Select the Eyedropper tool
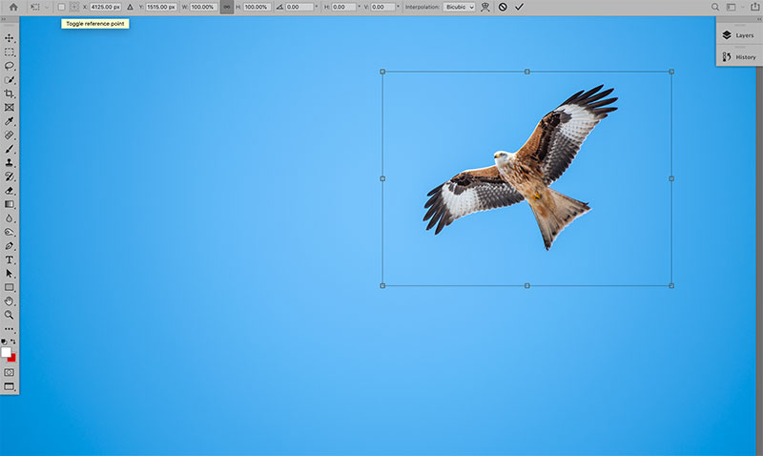 coord(10,121)
